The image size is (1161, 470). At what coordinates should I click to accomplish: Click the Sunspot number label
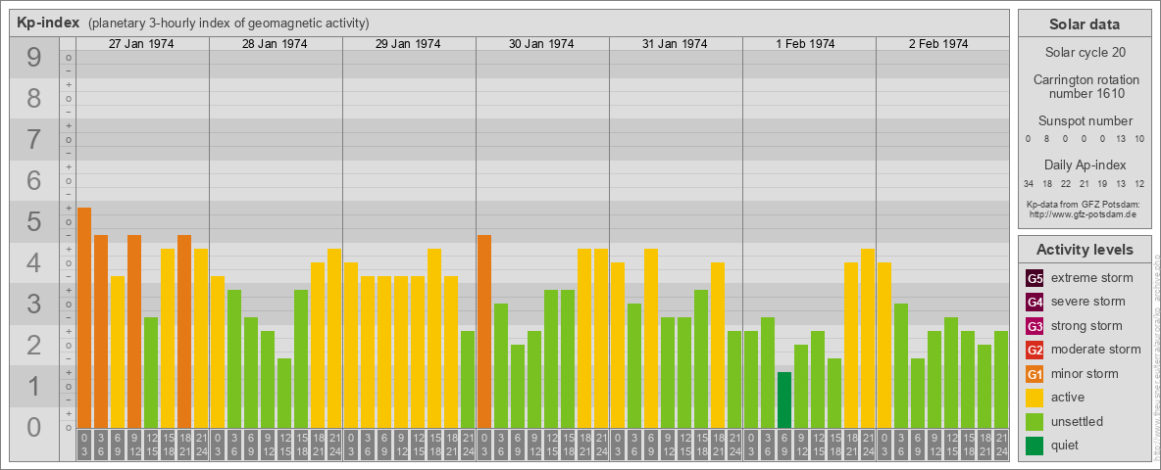[x=1085, y=121]
